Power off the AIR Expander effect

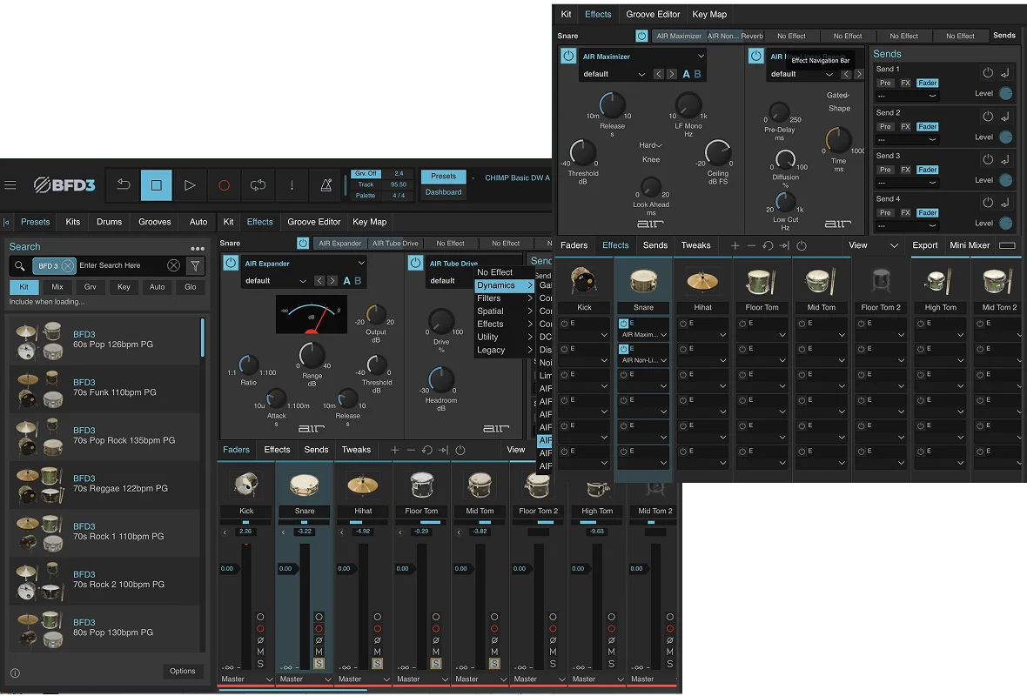click(231, 263)
